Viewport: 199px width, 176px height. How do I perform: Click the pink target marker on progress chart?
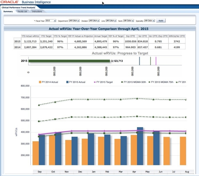pos(156,60)
